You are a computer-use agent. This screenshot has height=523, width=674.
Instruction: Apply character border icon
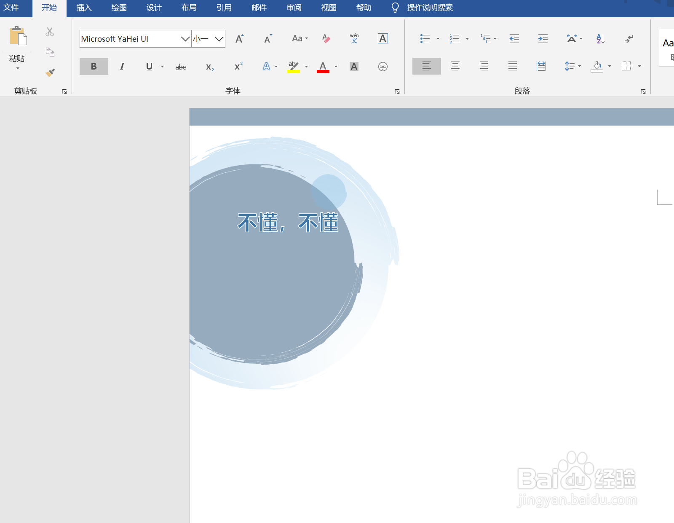point(382,38)
